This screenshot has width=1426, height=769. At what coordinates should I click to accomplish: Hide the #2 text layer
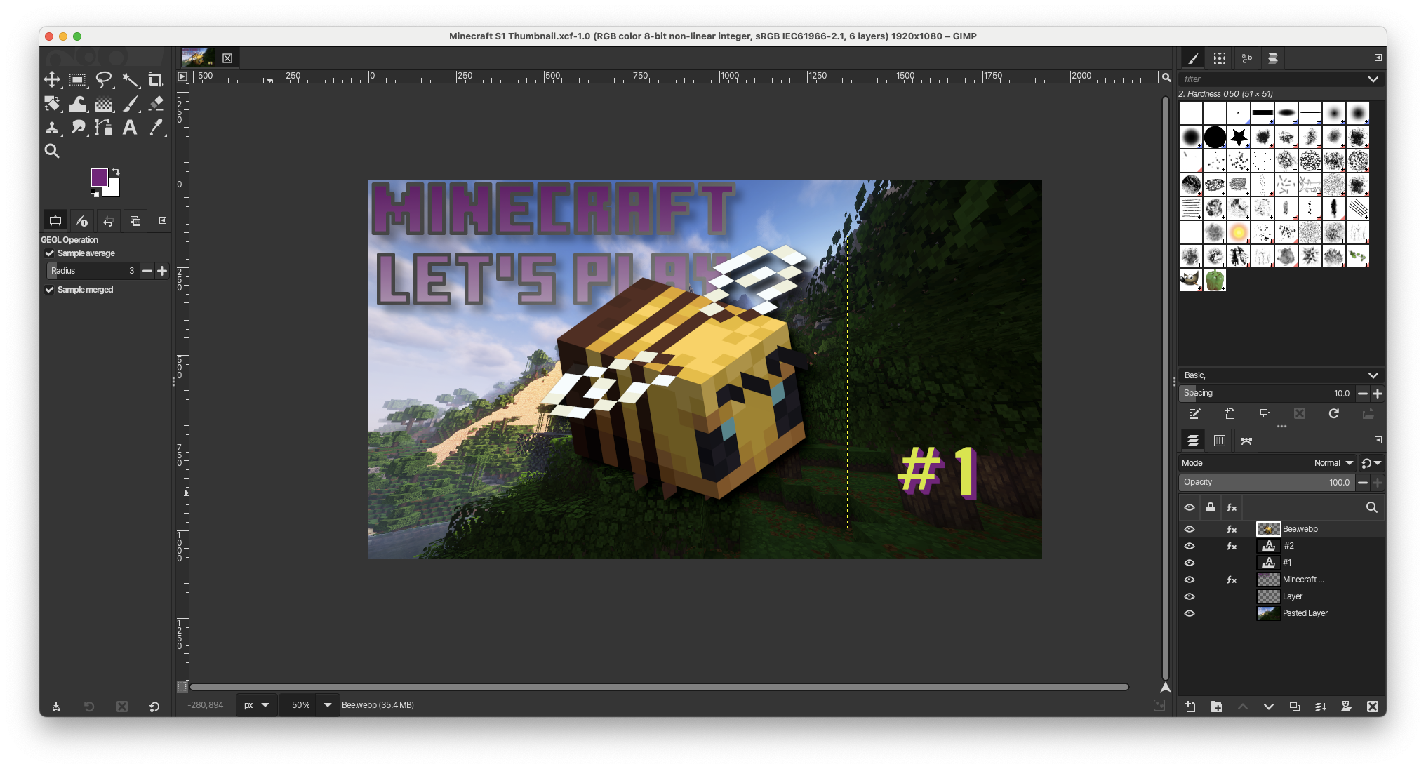(x=1190, y=546)
